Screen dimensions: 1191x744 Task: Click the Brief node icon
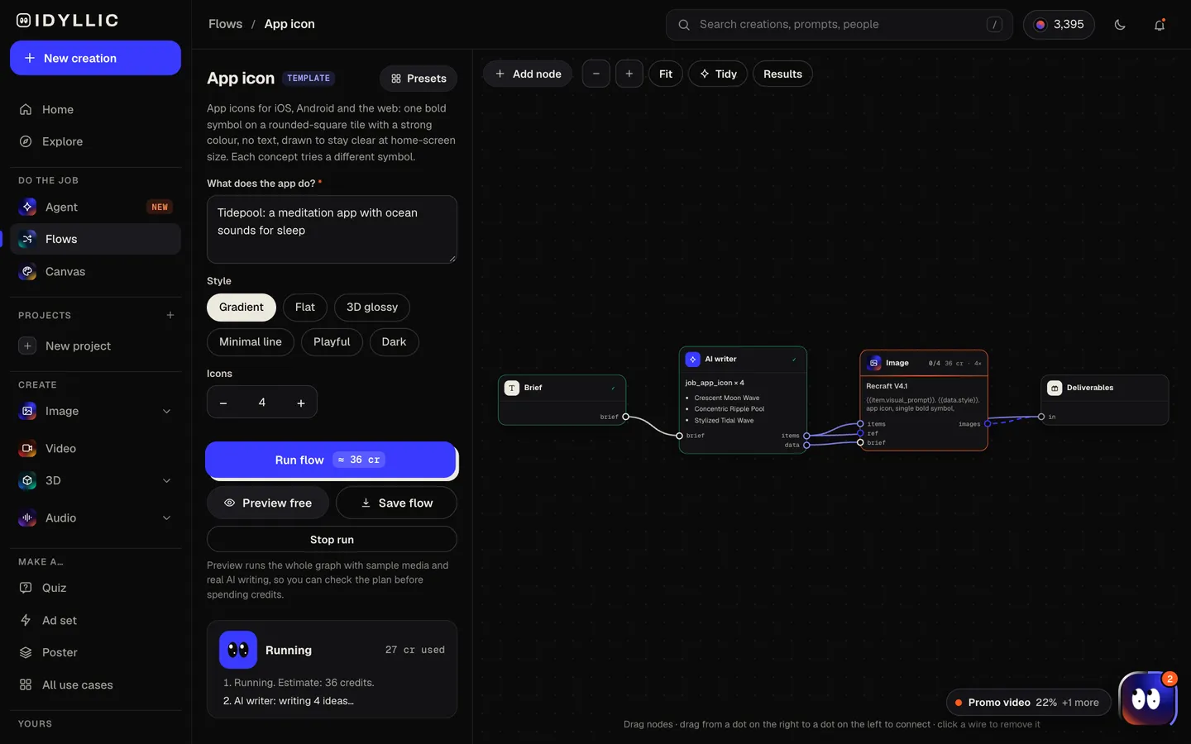[512, 388]
